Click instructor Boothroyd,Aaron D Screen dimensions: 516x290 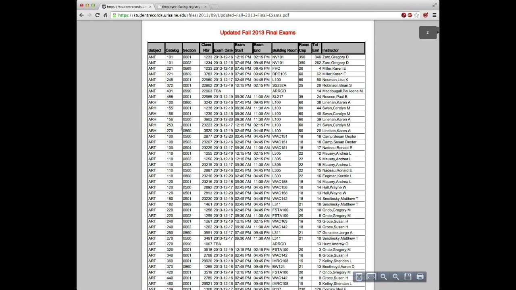(338, 267)
